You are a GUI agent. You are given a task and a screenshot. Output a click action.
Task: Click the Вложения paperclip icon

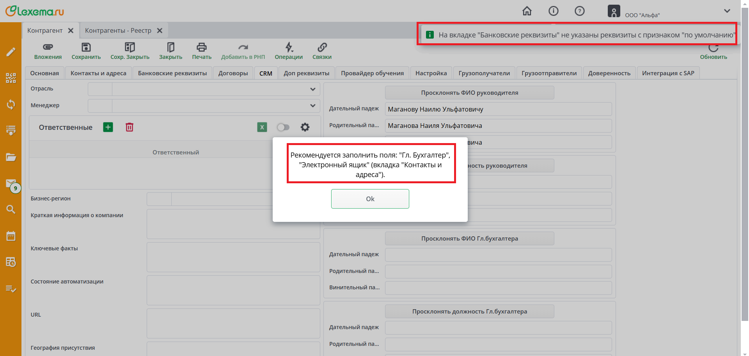coord(48,48)
